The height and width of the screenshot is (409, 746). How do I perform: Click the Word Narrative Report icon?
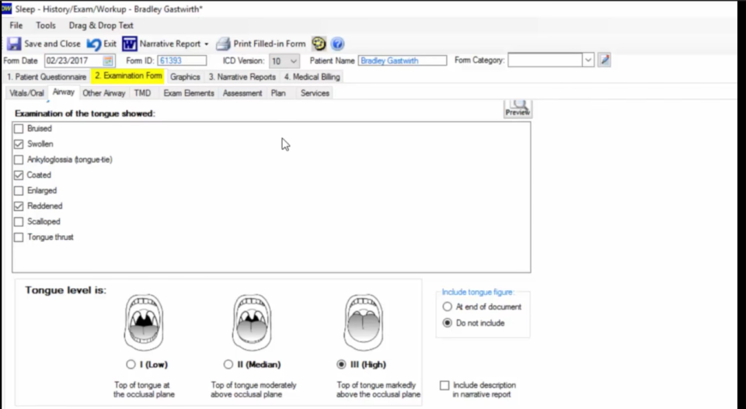tap(130, 43)
